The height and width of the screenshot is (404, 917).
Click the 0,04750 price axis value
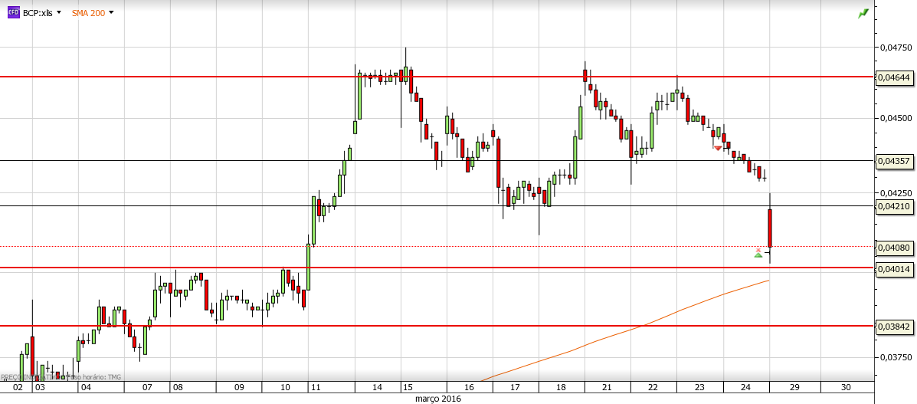pyautogui.click(x=896, y=47)
